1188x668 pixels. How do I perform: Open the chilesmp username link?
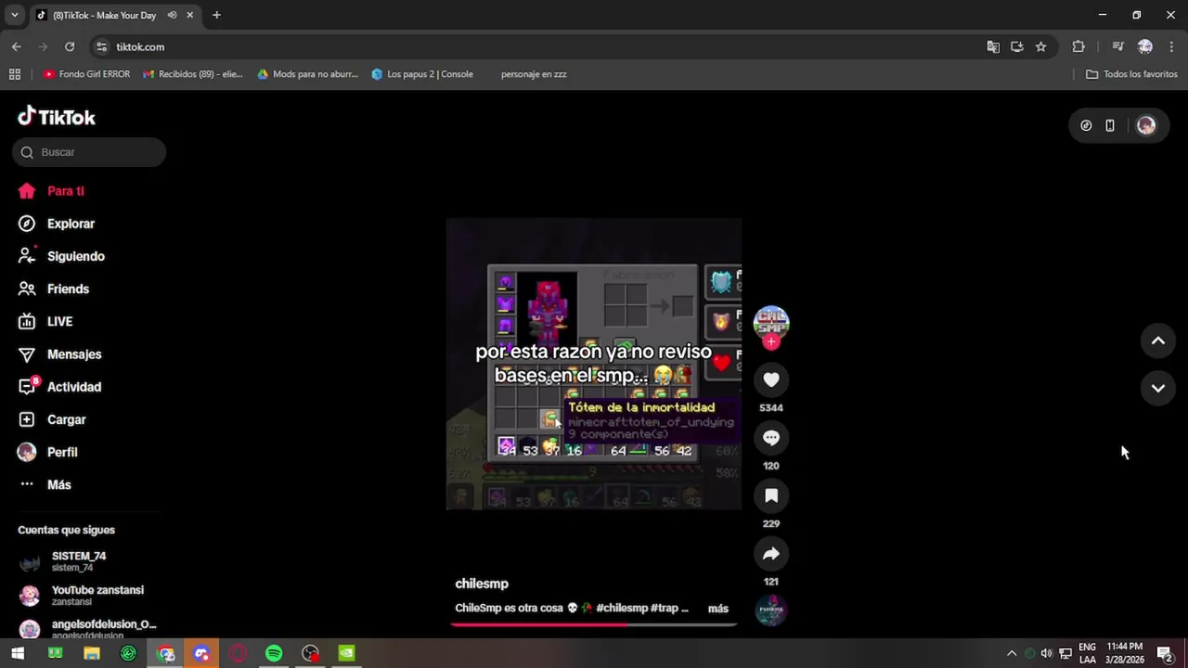click(482, 584)
